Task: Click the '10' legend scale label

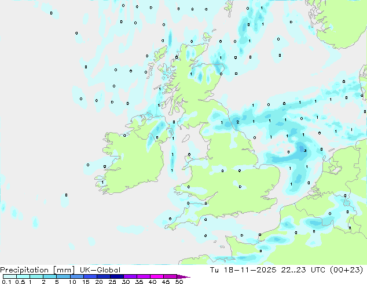Action: click(72, 282)
